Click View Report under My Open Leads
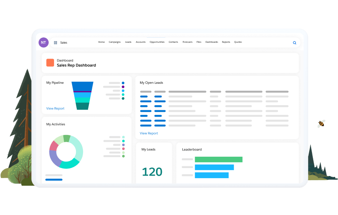Screen dimensions: 338x215 tap(149, 133)
